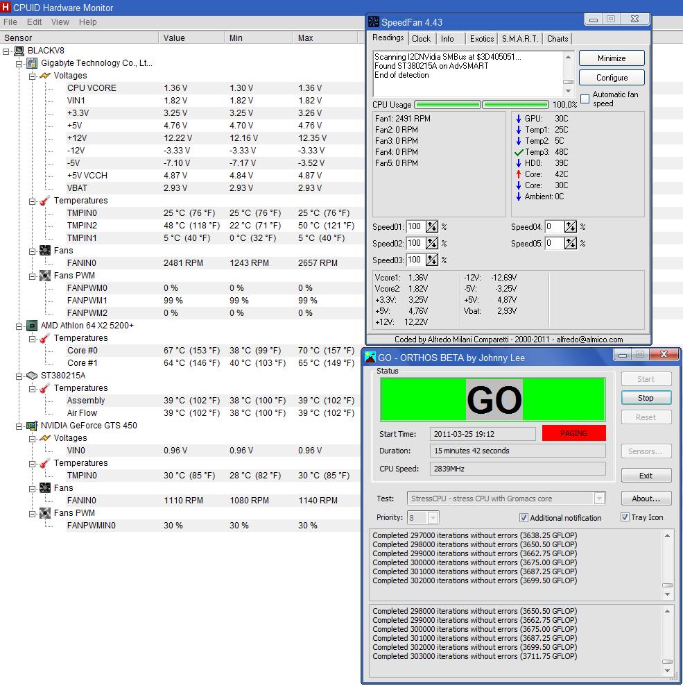Click the blue down arrow beside GPU
Viewport: 683px width, 686px height.
[519, 119]
